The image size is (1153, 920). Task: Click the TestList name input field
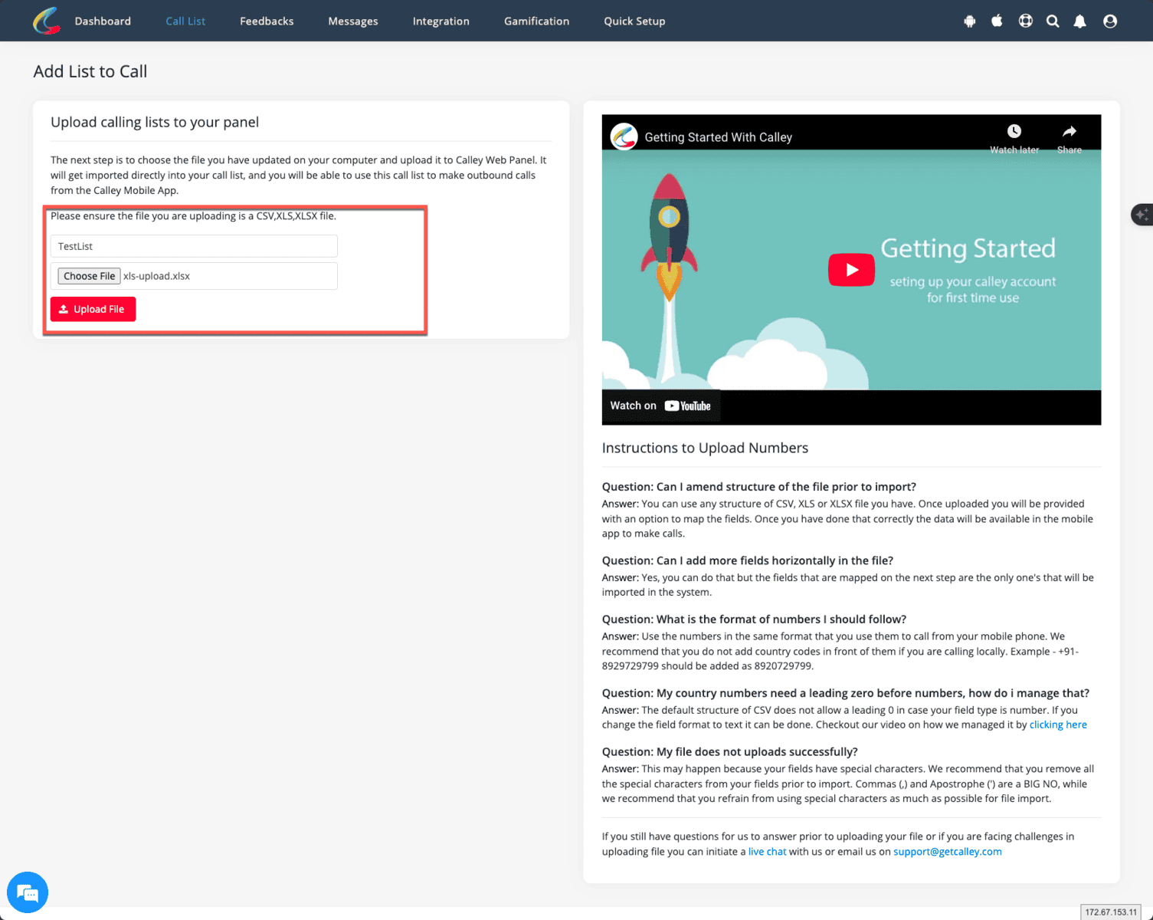coord(194,246)
